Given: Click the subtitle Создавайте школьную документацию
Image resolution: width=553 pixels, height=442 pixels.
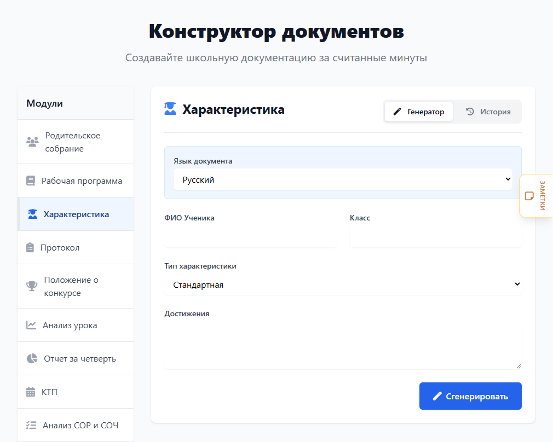Looking at the screenshot, I should (x=276, y=58).
